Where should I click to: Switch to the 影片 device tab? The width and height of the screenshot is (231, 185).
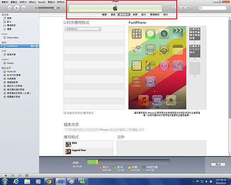coord(144,15)
